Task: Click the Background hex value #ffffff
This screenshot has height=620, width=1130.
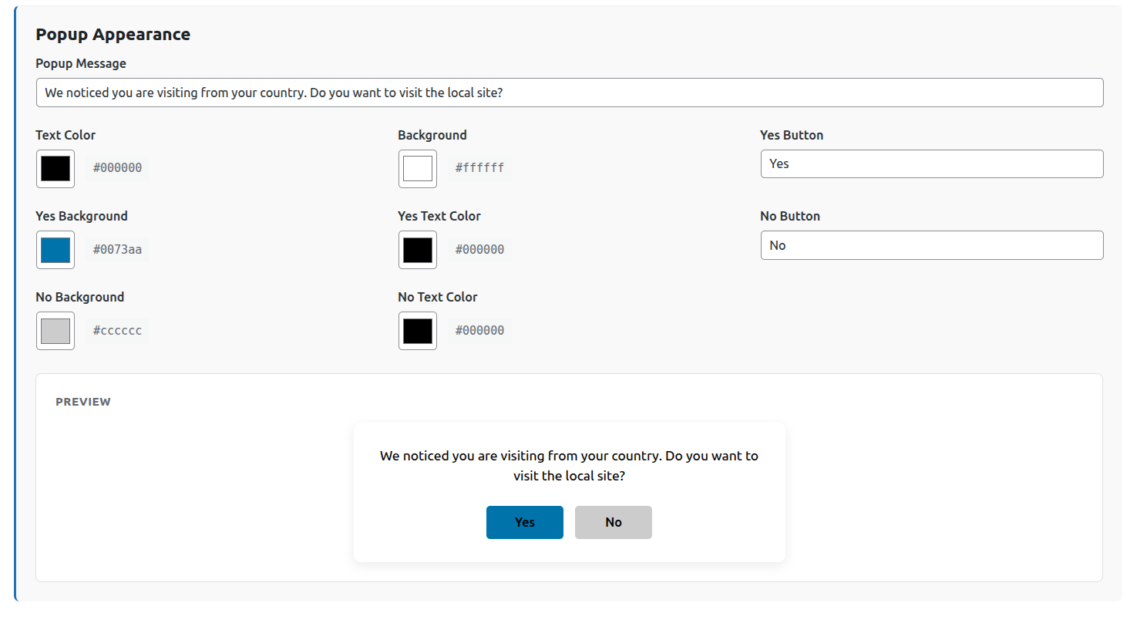Action: 479,168
